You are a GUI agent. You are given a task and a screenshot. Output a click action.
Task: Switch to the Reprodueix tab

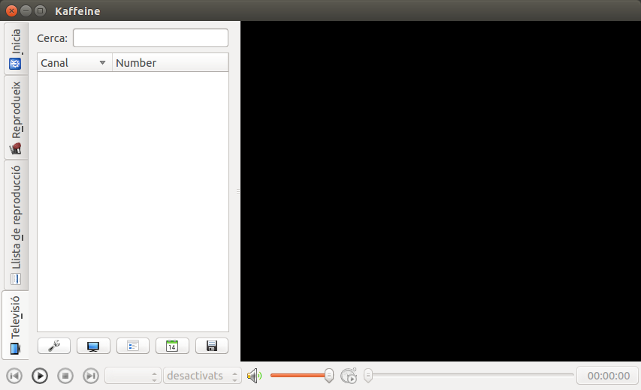(15, 118)
